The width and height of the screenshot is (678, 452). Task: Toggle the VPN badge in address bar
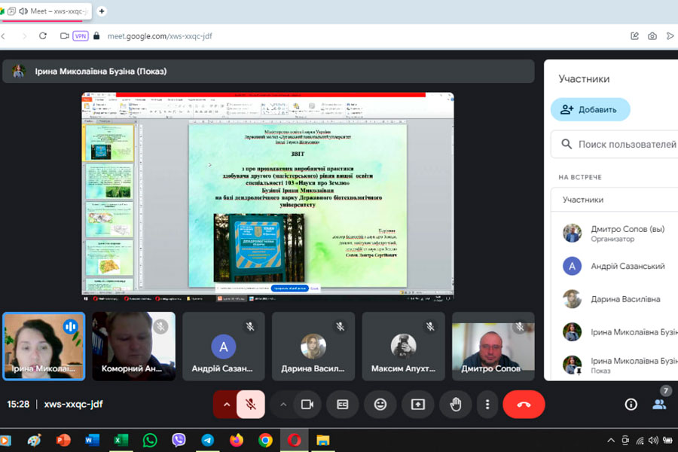[x=81, y=36]
